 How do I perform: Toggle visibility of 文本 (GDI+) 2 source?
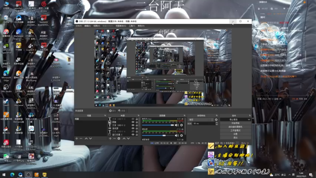(133, 125)
